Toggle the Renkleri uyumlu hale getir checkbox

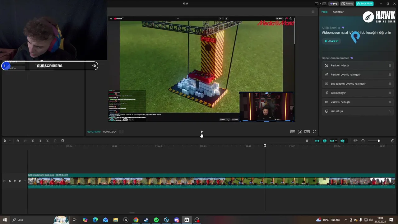[390, 75]
